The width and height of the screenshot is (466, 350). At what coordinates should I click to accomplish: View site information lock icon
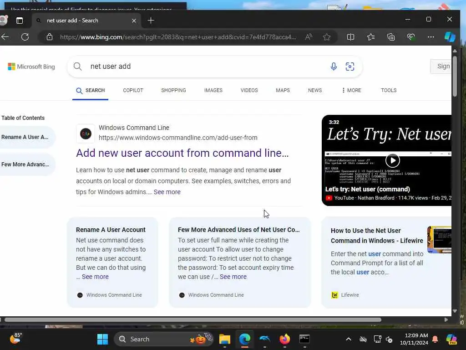point(50,37)
